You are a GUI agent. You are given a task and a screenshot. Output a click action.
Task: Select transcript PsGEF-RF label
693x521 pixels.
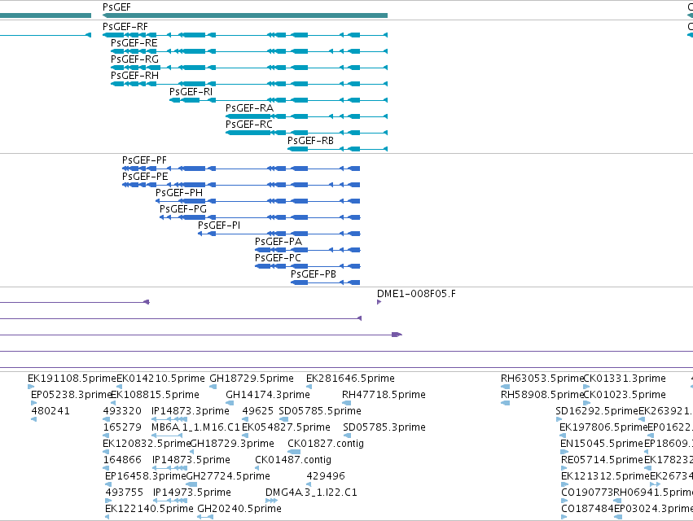pyautogui.click(x=125, y=27)
